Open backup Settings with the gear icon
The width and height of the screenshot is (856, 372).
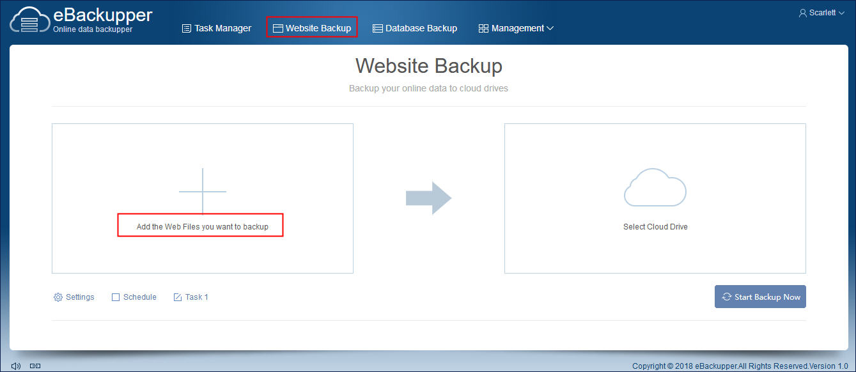point(58,297)
